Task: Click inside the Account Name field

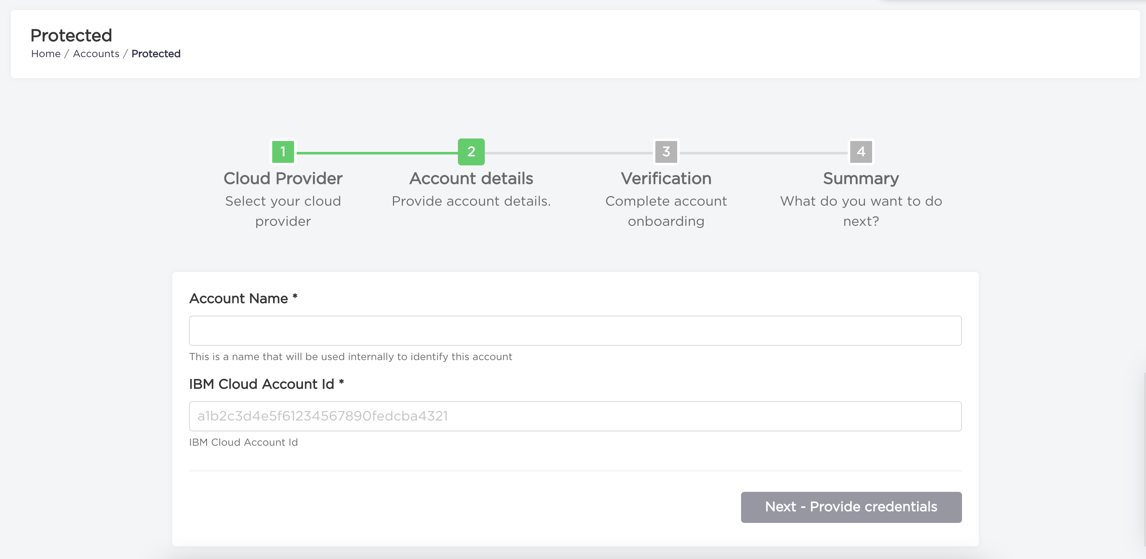Action: tap(575, 330)
